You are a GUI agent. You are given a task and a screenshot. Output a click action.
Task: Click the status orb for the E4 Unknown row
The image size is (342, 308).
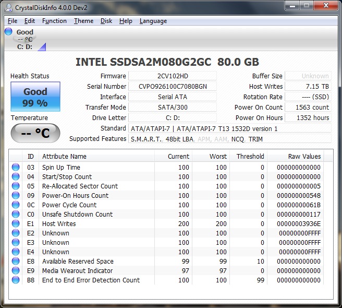tap(16, 252)
